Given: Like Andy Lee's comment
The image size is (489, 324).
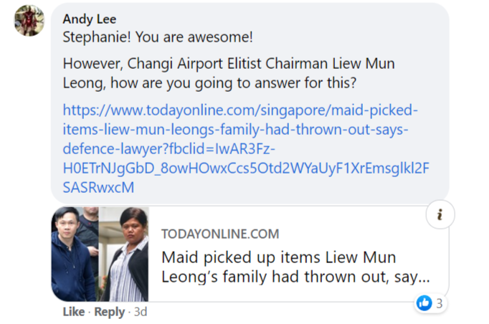Looking at the screenshot, I should [x=74, y=312].
